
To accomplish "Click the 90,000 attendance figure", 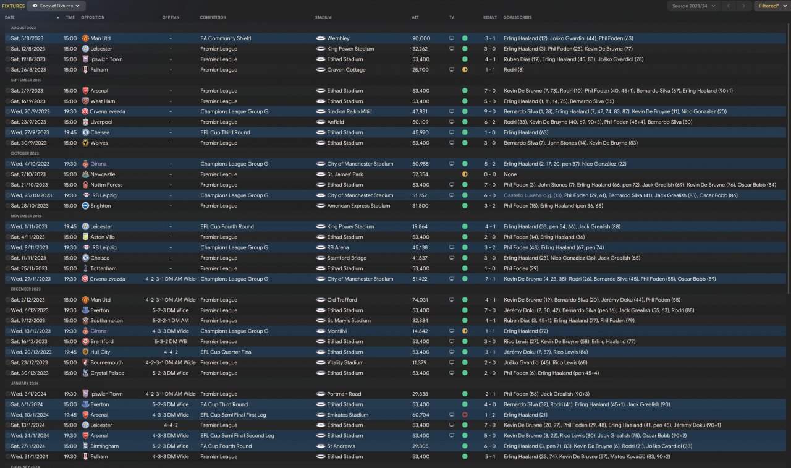I will [421, 38].
